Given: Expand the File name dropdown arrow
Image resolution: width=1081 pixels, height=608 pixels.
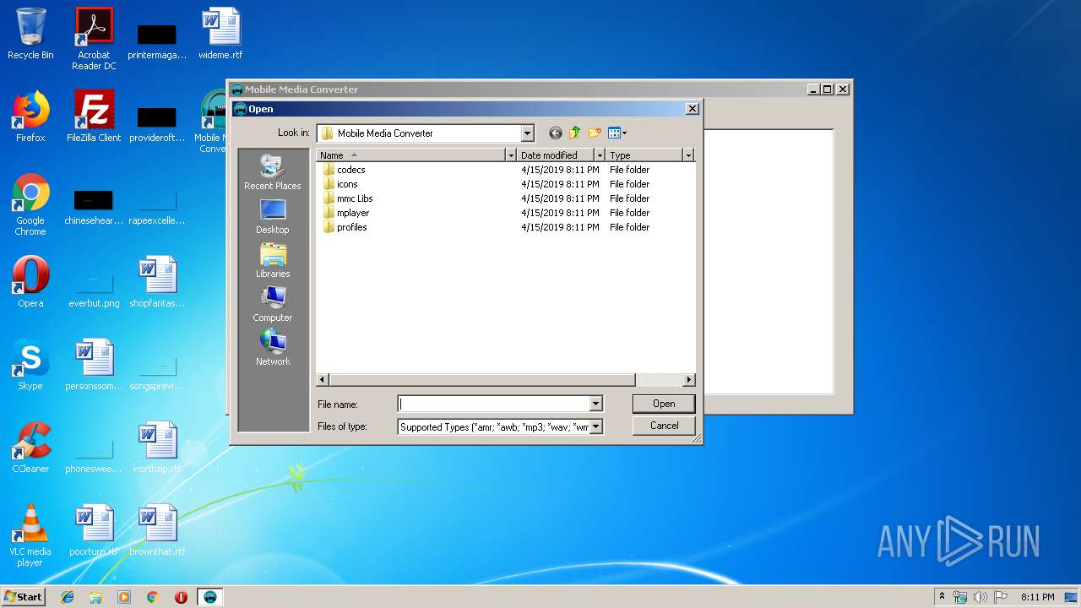Looking at the screenshot, I should coord(595,404).
